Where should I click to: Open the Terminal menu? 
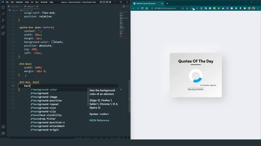(x=44, y=2)
